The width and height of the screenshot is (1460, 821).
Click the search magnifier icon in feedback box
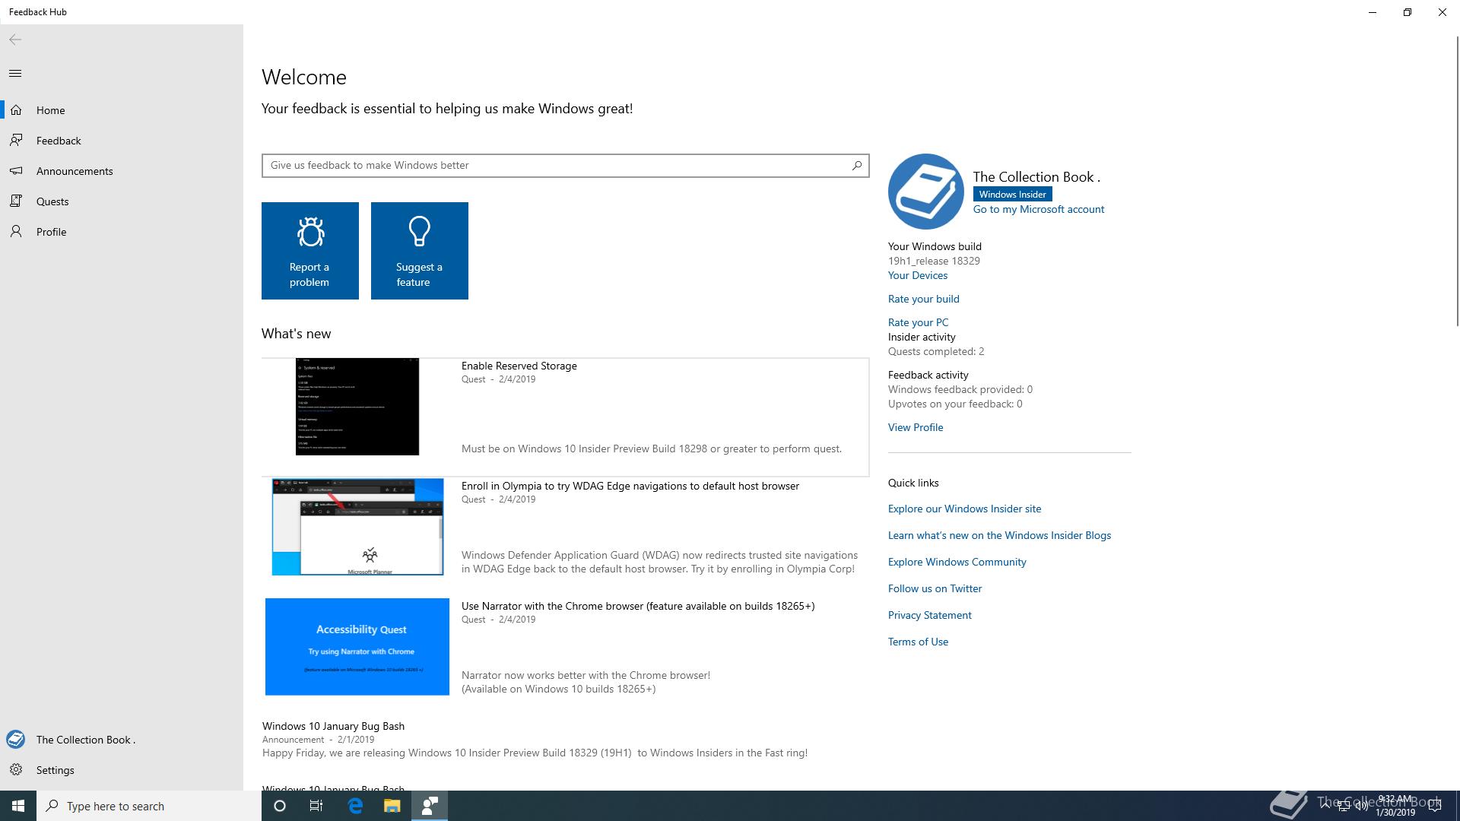pyautogui.click(x=856, y=165)
